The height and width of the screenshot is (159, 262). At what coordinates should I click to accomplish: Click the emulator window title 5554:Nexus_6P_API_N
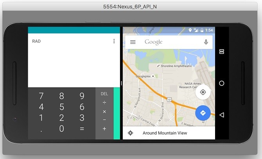coord(130,7)
